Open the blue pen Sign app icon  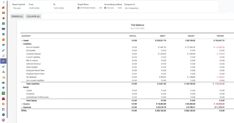(x=3, y=50)
